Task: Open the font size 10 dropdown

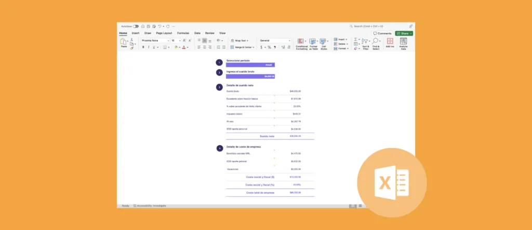Action: coord(176,40)
